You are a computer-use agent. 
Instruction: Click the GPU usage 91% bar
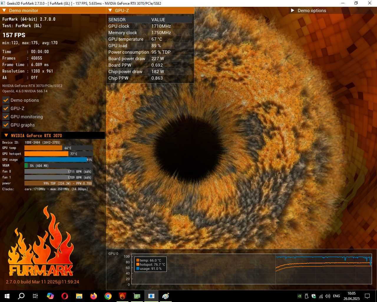pos(59,160)
